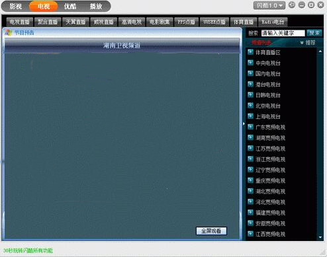The height and width of the screenshot is (257, 327).
Task: Click the icon beside 河北宽频电视
Action: (x=250, y=202)
